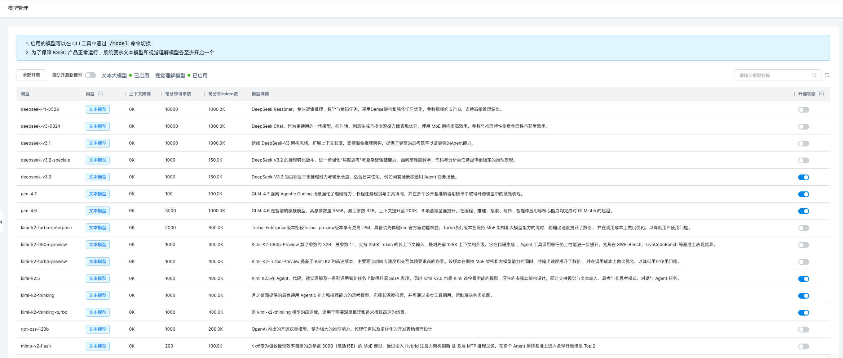The image size is (843, 358).
Task: Click the kimi-k2-0905-preview model name
Action: click(x=44, y=245)
